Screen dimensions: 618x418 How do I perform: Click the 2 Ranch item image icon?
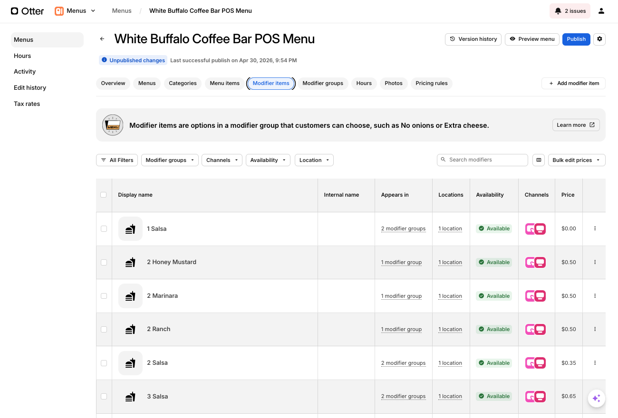tap(130, 329)
